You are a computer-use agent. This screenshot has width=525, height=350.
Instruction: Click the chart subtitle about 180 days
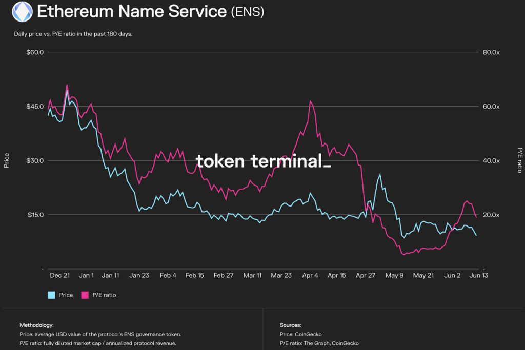click(x=73, y=34)
